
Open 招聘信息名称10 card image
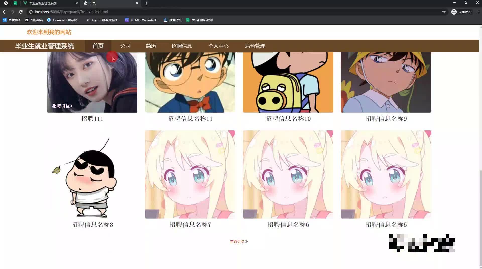click(x=288, y=82)
